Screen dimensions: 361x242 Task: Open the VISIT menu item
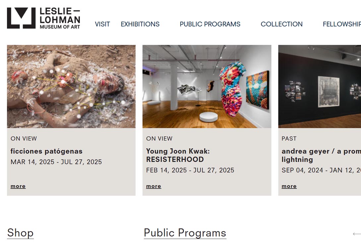pos(102,24)
